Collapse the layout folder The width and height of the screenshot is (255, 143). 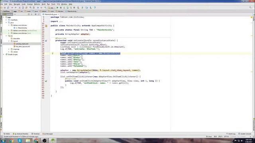tap(9, 41)
